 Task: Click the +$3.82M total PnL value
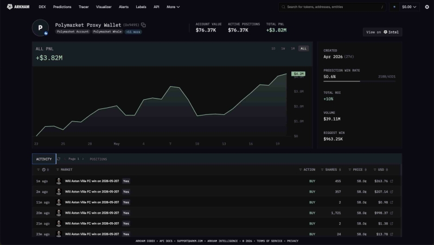[276, 30]
